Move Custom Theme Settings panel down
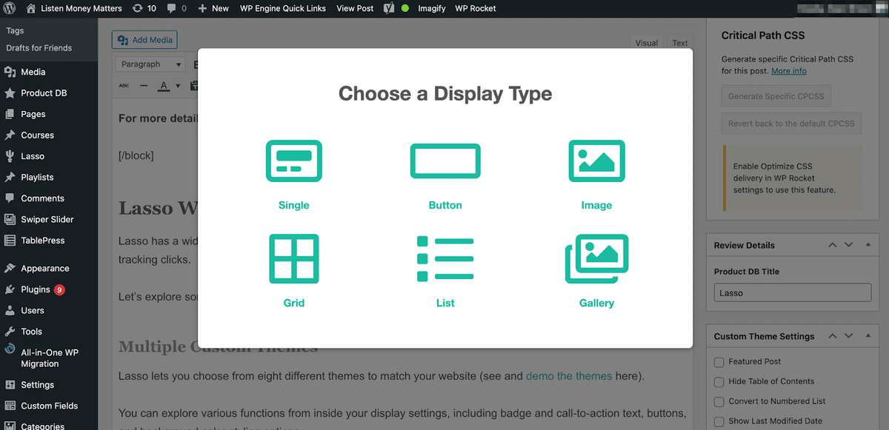Image resolution: width=889 pixels, height=430 pixels. tap(849, 336)
